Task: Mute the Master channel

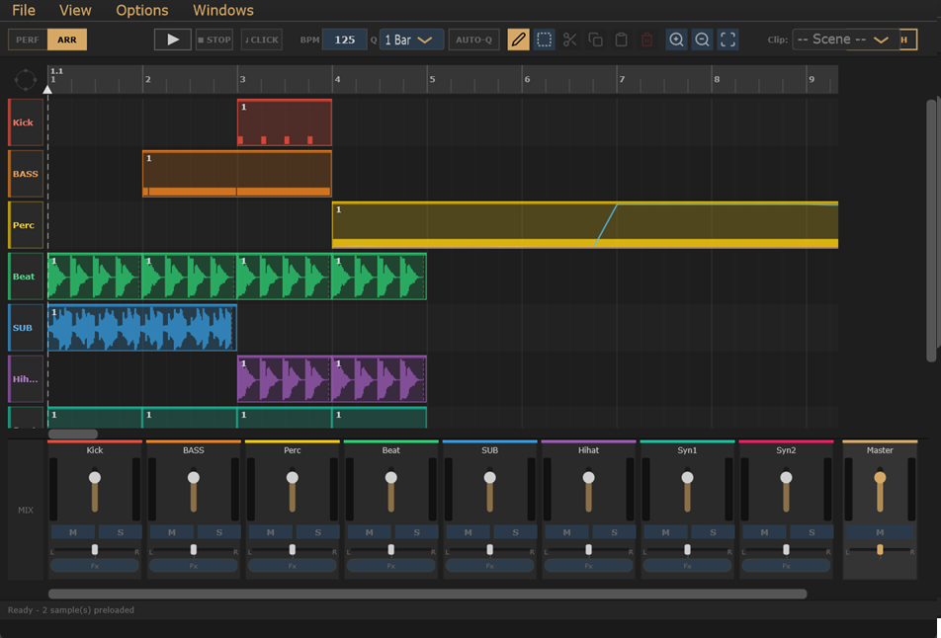Action: click(880, 532)
